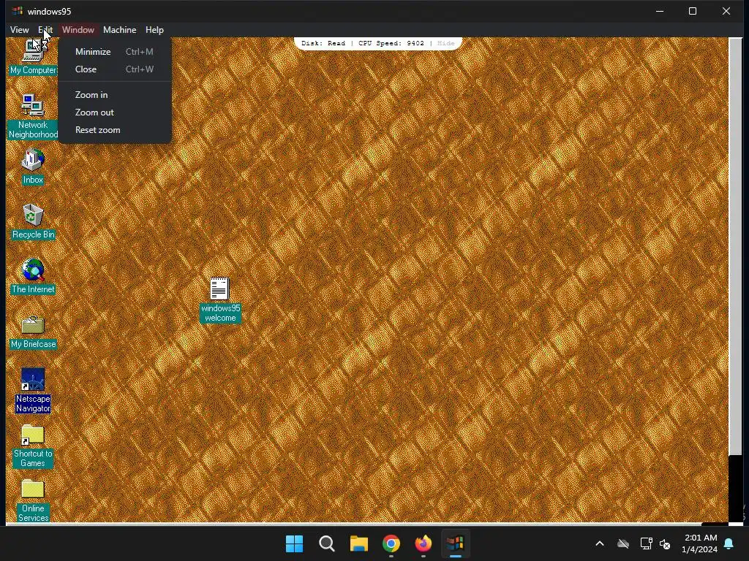Viewport: 749px width, 561px height.
Task: Launch Google Chrome from the taskbar
Action: coord(391,543)
